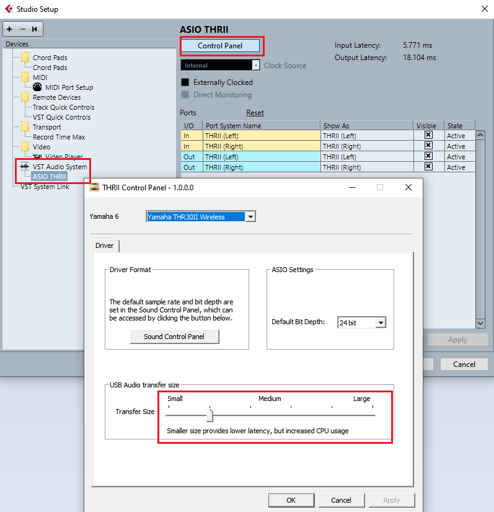Click ports list scrollbar up arrow
The image size is (494, 512).
480,135
